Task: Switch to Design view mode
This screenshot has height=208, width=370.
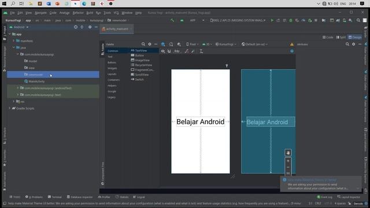Action: click(x=355, y=37)
